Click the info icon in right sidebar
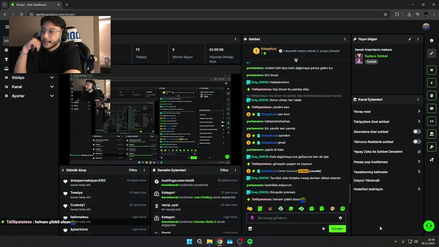The image size is (439, 247). coord(431,40)
